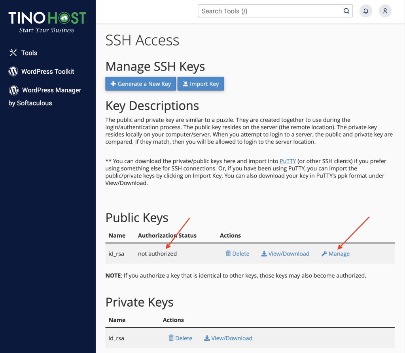Click the download icon in Private Keys row

tap(207, 338)
